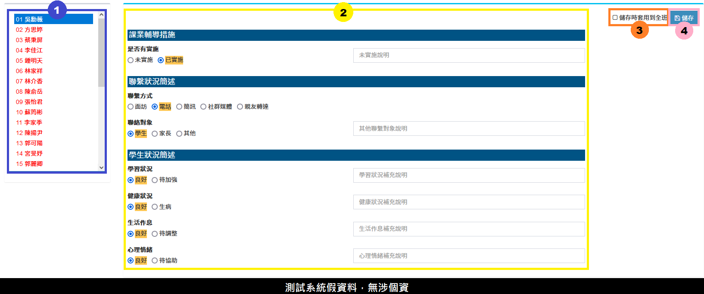Select 未實施 radio option
704x294 pixels.
[131, 60]
